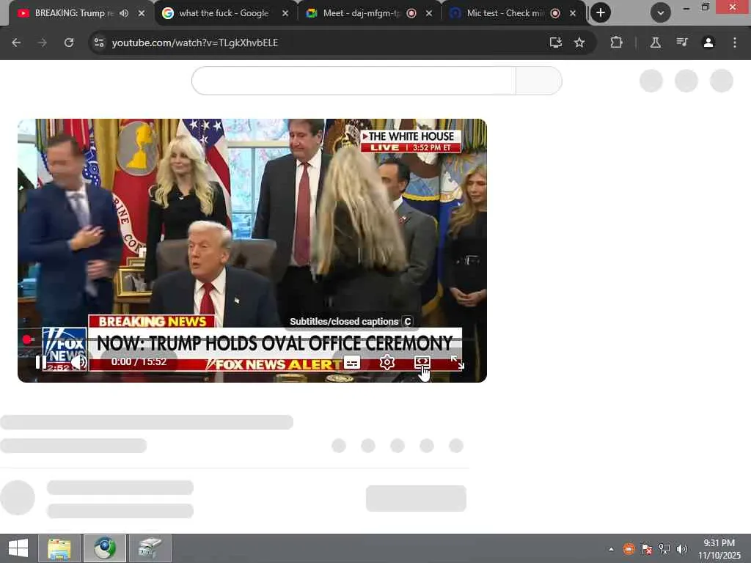Close the Meet tab
Image resolution: width=751 pixels, height=563 pixels.
[x=429, y=13]
